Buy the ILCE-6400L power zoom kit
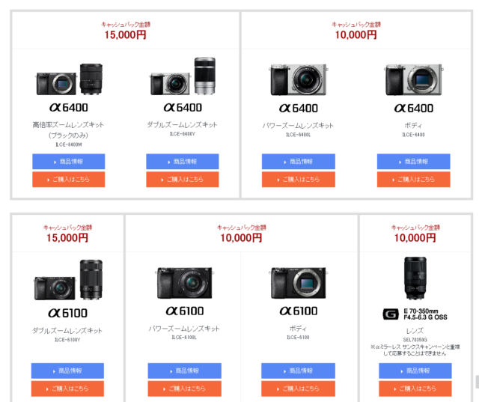 click(298, 180)
